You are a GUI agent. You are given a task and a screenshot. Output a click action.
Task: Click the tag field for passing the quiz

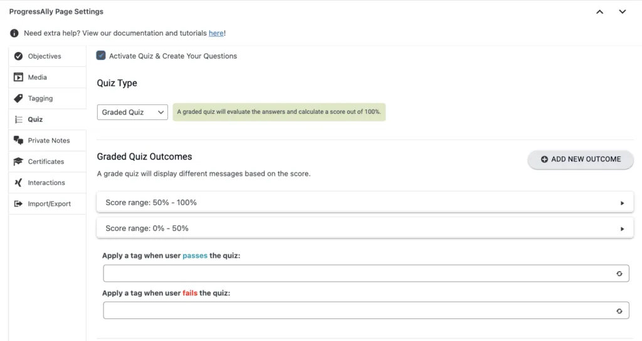(357, 273)
